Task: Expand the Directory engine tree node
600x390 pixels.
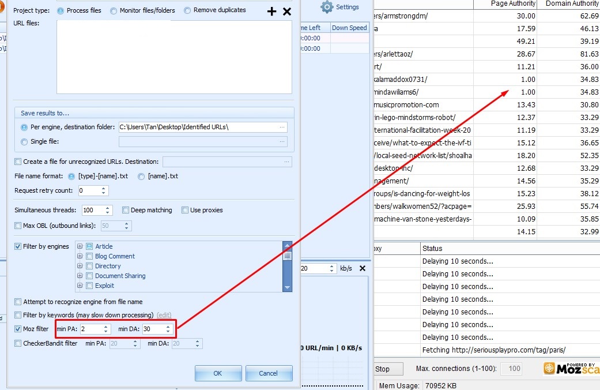Action: (80, 265)
